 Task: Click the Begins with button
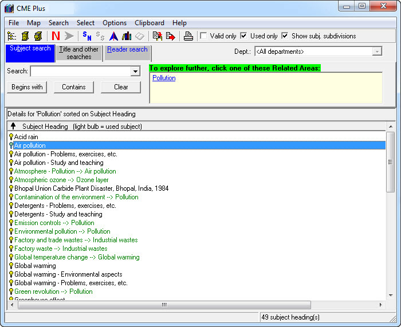[x=27, y=87]
